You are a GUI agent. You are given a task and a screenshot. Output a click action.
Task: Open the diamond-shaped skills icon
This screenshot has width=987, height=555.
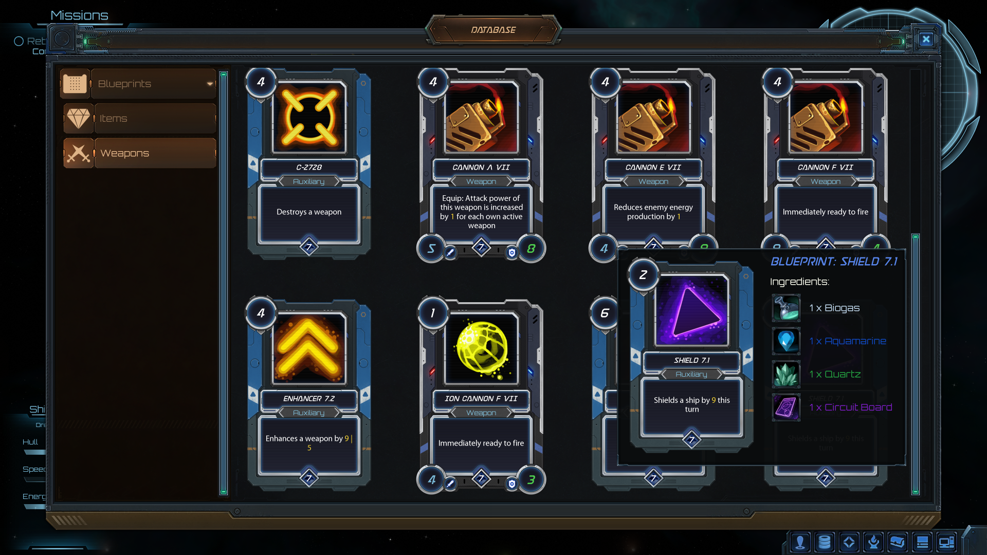click(x=849, y=542)
